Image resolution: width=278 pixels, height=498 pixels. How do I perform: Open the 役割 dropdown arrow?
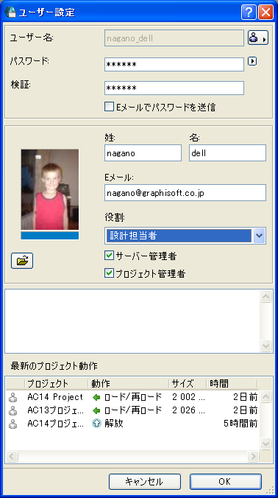click(x=260, y=236)
